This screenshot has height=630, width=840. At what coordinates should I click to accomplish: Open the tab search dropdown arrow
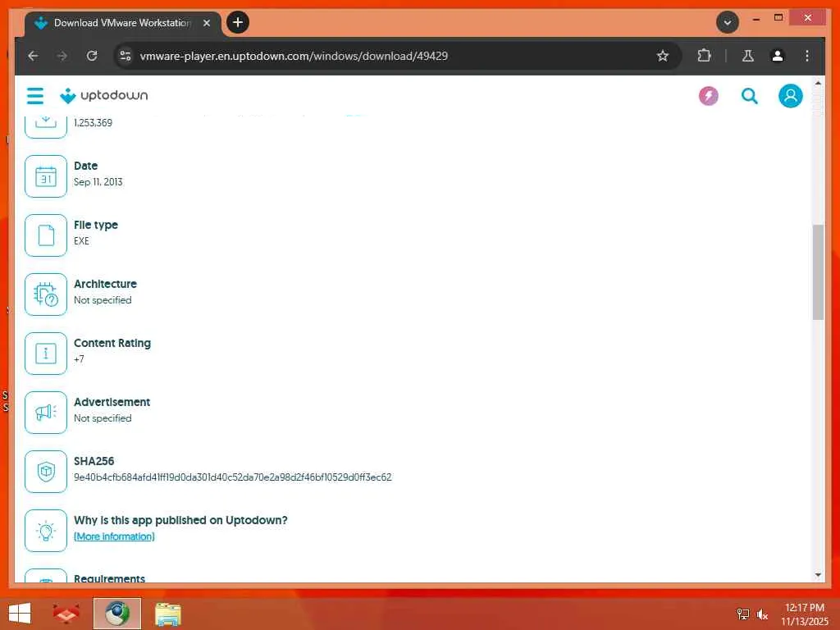727,22
